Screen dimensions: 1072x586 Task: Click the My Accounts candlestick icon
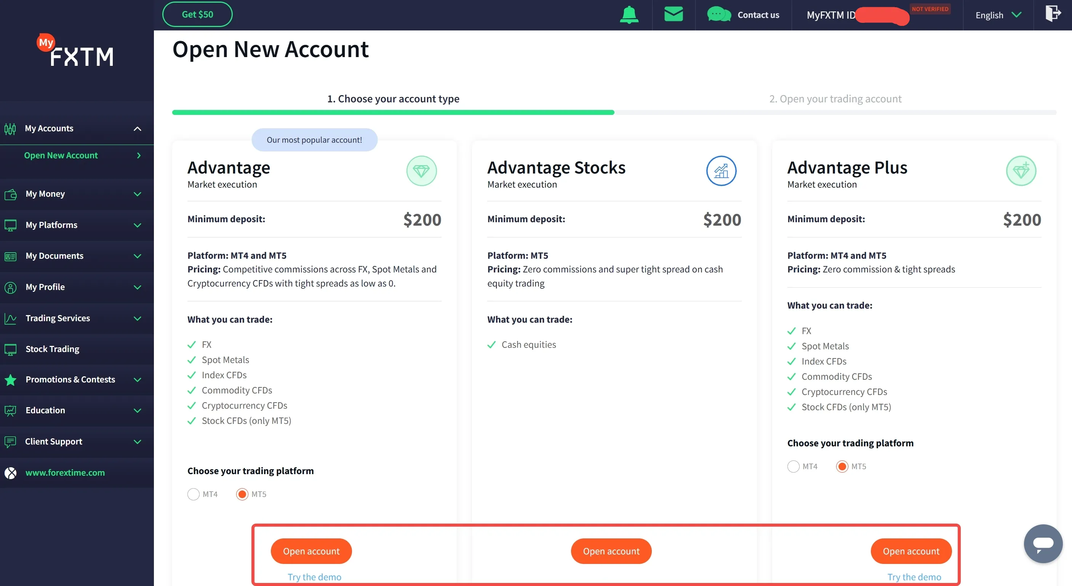coord(10,129)
